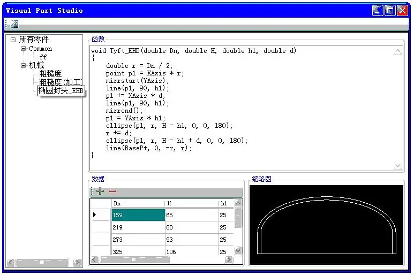Select the H cell with value 93
The width and height of the screenshot is (414, 276).
192,240
